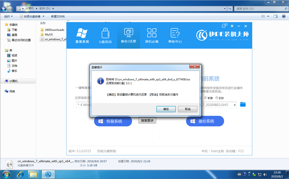Click 新建文件夹 in Explorer toolbar
This screenshot has width=289, height=179.
[x=58, y=16]
